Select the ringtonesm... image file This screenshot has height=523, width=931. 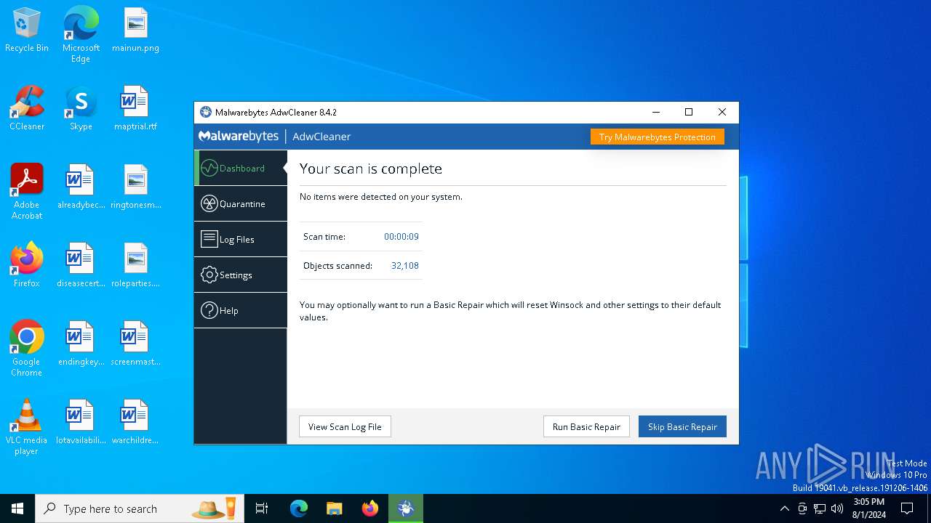135,187
